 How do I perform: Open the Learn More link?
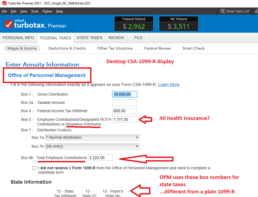(169, 85)
